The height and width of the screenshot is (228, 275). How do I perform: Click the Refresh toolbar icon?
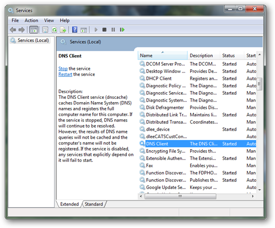pyautogui.click(x=54, y=30)
